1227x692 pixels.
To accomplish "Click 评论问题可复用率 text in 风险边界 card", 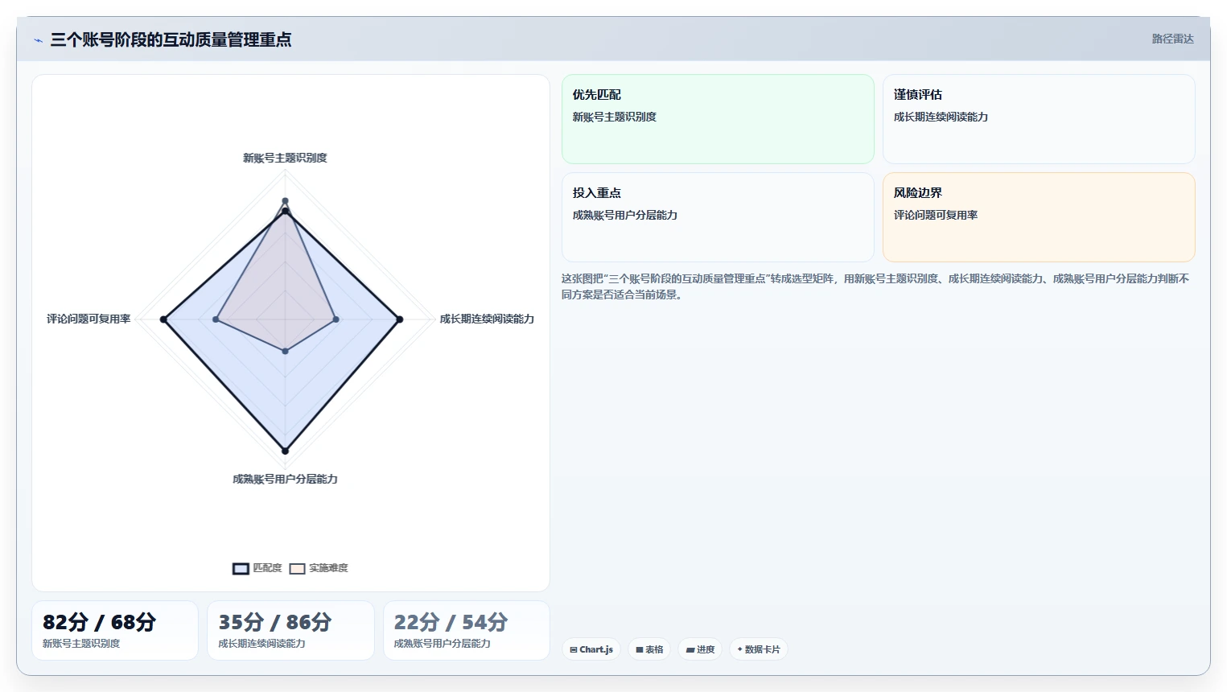I will pos(936,215).
